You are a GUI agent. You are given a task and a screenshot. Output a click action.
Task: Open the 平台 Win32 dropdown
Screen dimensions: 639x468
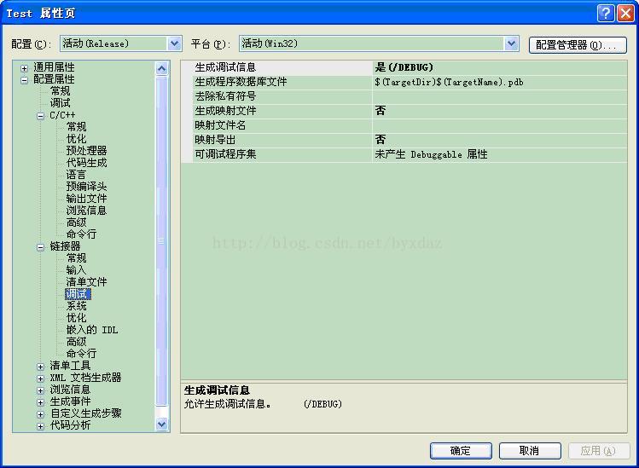pyautogui.click(x=511, y=43)
